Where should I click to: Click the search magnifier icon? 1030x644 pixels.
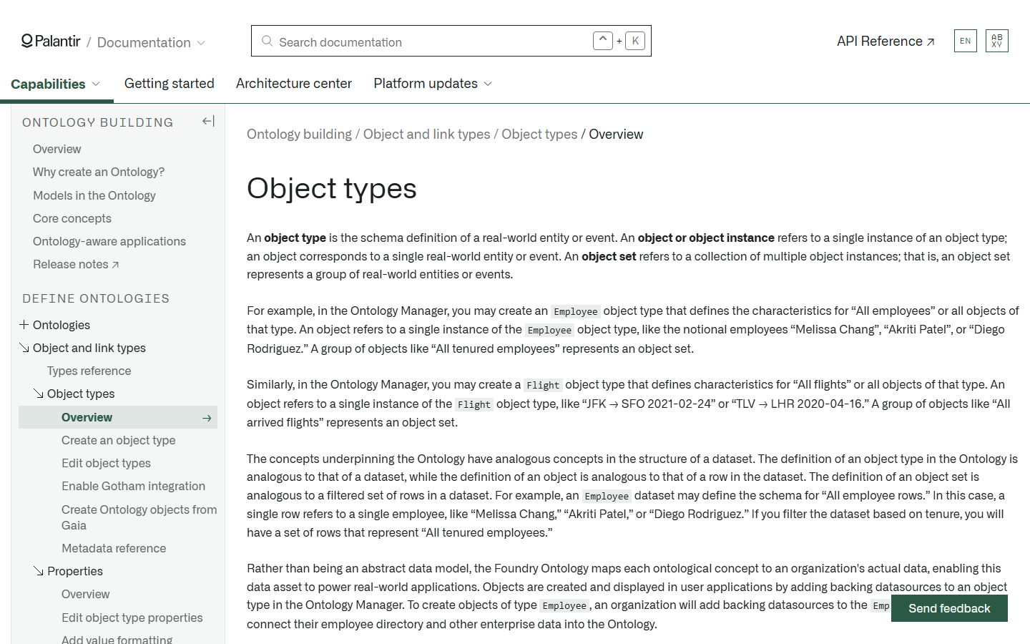point(267,42)
